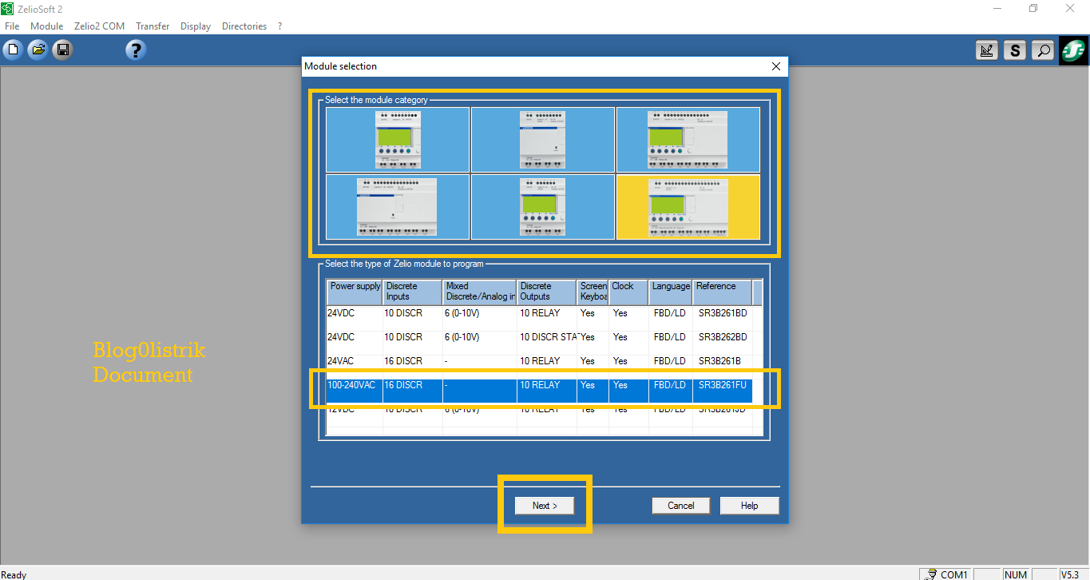Click the S supervision mode icon
The image size is (1090, 580).
1014,50
